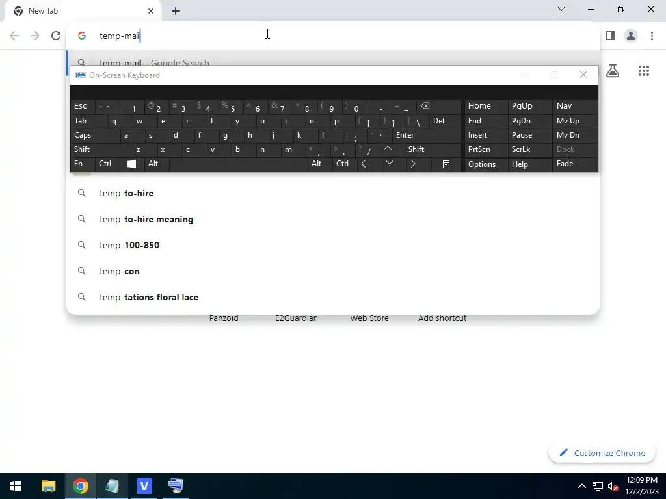The image size is (666, 499).
Task: Click On-Screen Keyboard taskbar icon
Action: 176,486
